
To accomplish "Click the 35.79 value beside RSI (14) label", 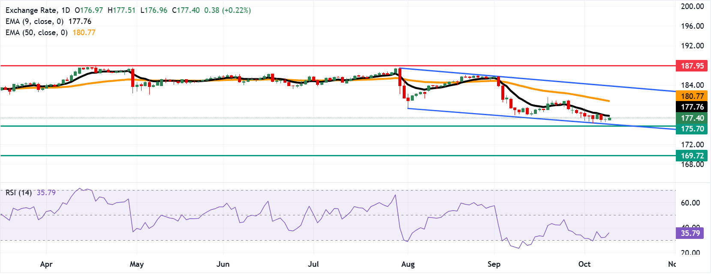I will coord(46,193).
